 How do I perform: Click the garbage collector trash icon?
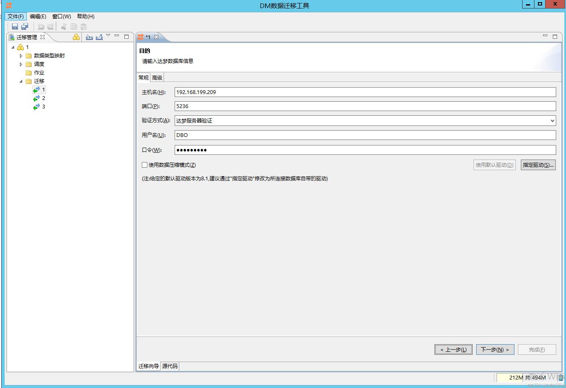[x=561, y=378]
